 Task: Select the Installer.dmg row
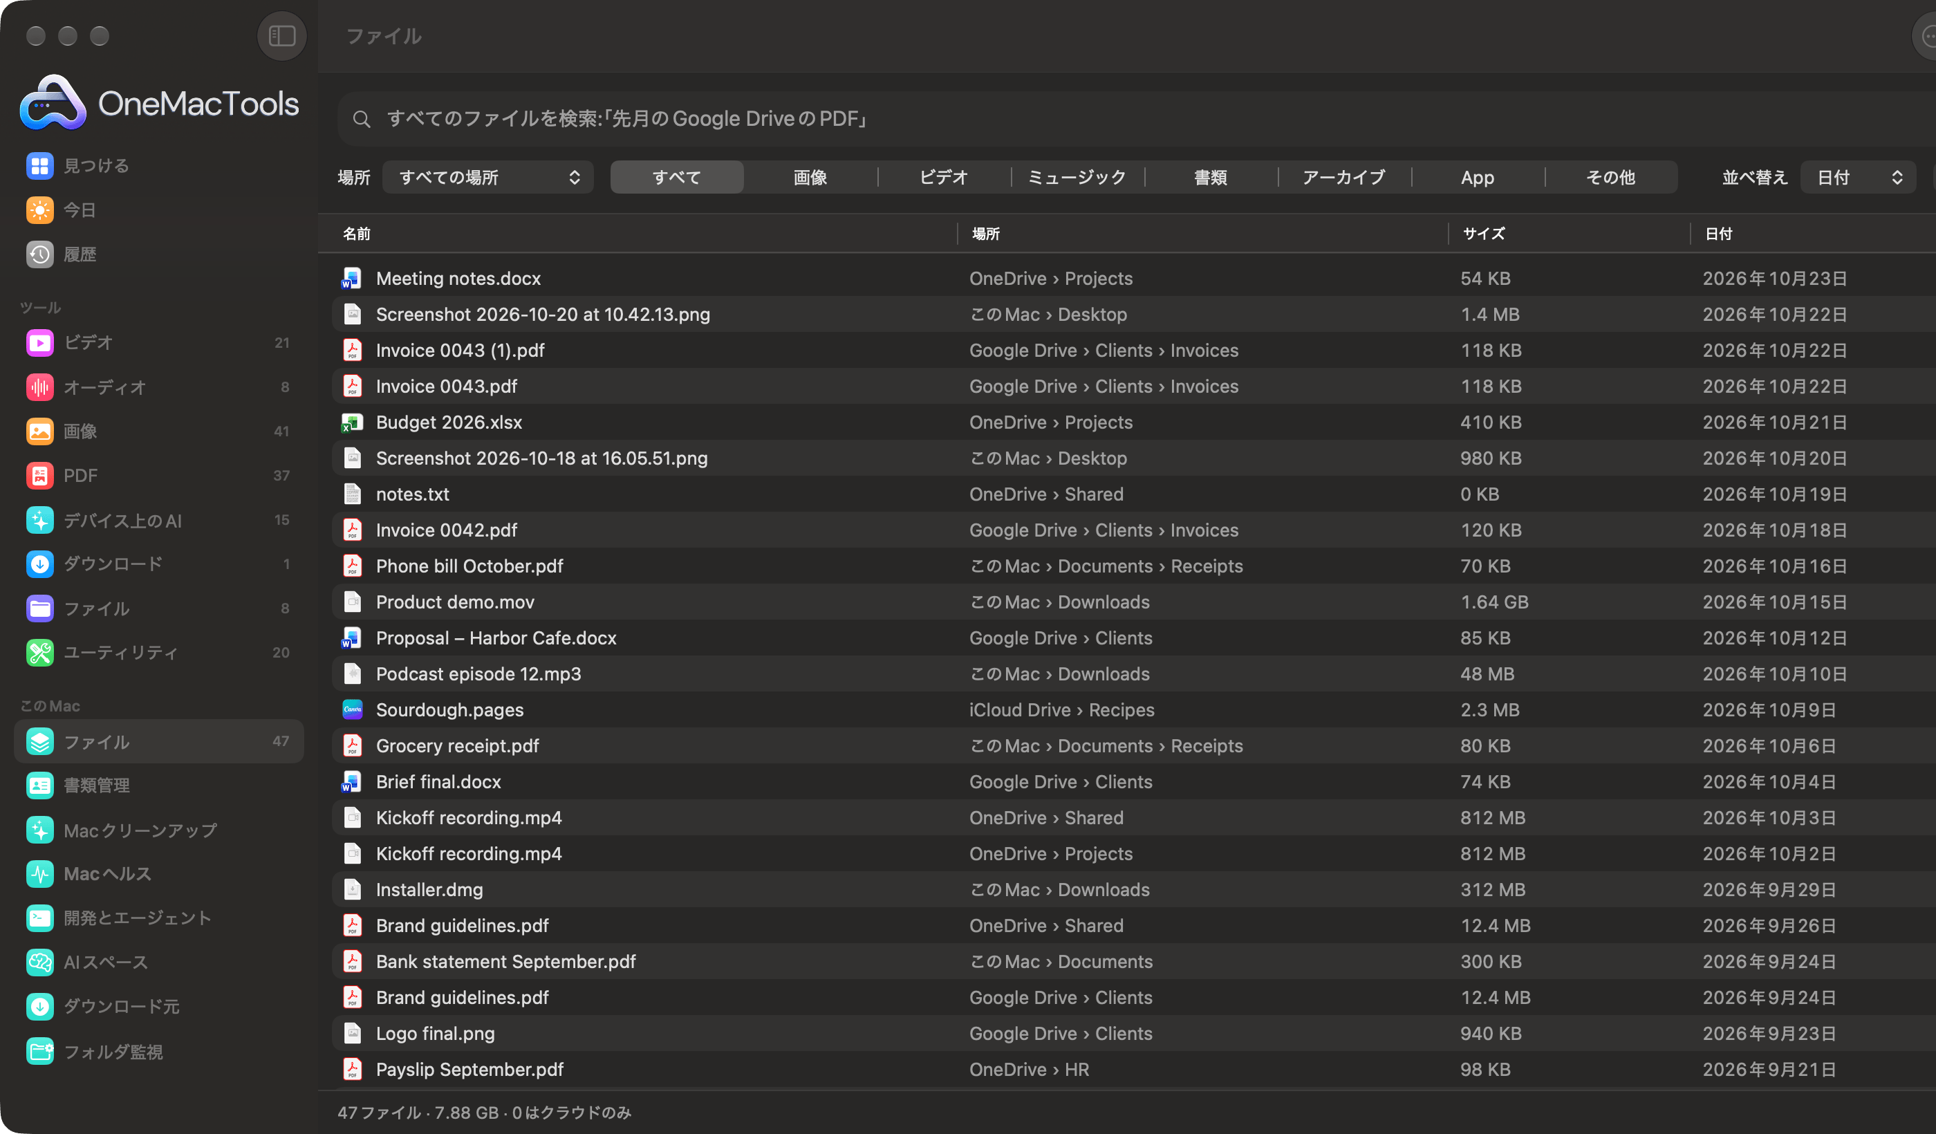[1134, 890]
